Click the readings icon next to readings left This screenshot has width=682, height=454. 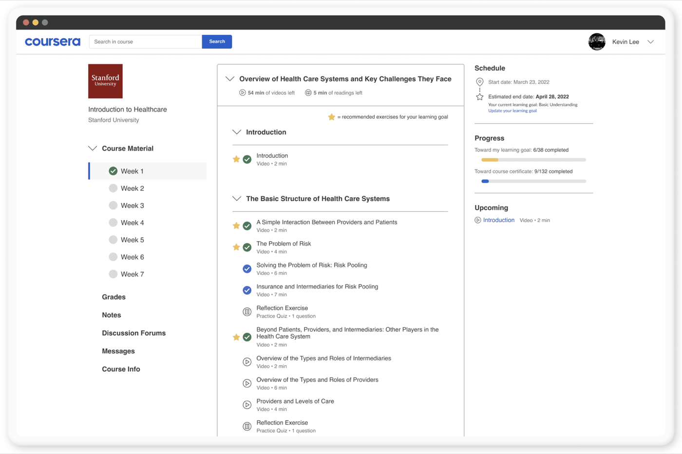click(308, 93)
